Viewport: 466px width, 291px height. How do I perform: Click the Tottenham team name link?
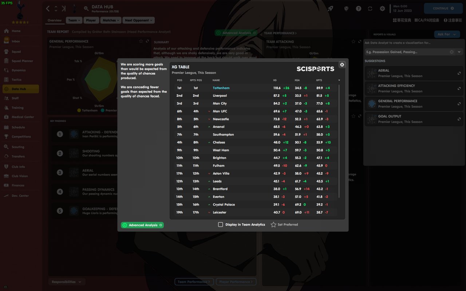click(221, 88)
